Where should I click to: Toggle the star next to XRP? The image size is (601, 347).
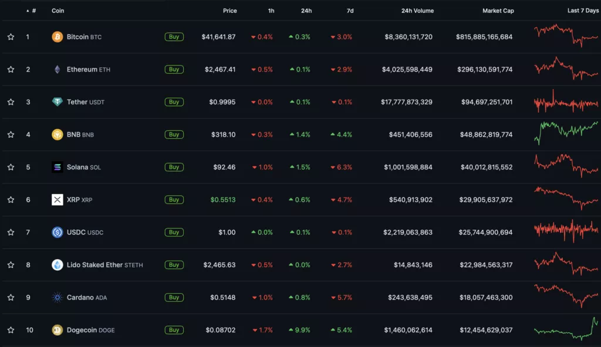(x=11, y=199)
